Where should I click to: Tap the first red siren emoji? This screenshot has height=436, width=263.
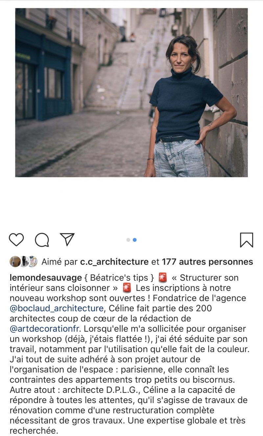163,278
